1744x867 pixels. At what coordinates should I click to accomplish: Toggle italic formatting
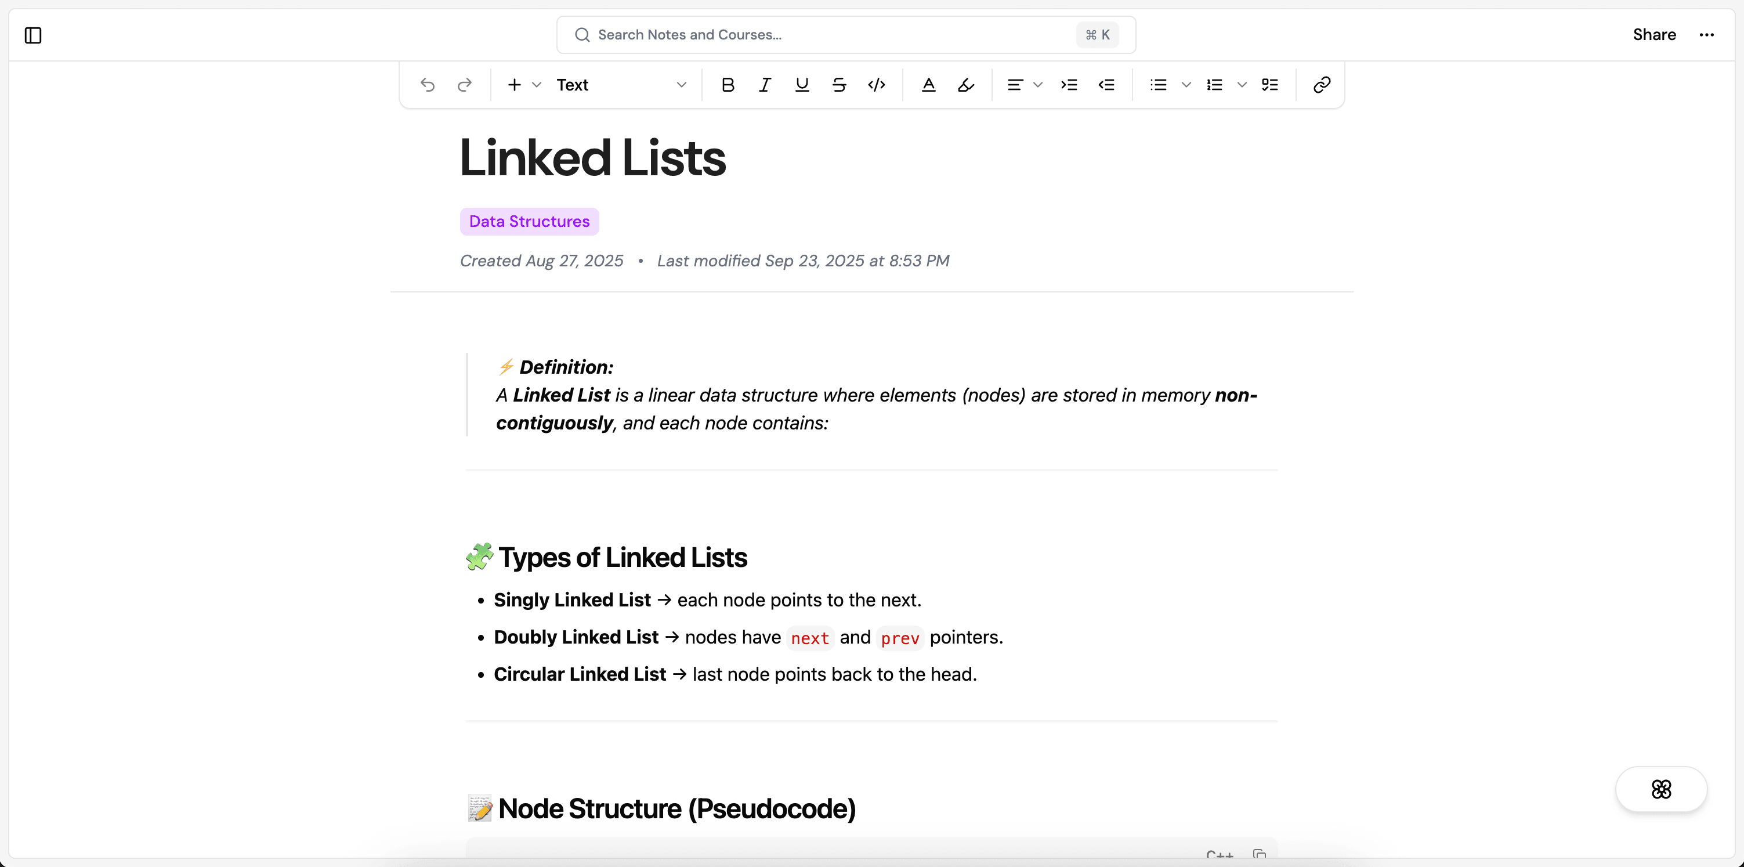[765, 85]
